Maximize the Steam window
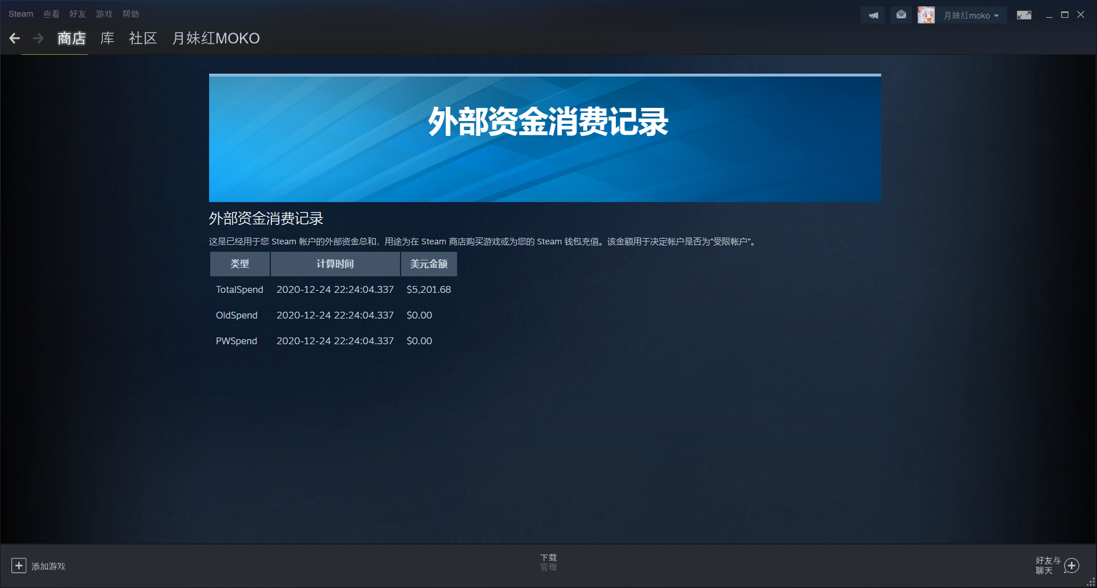The width and height of the screenshot is (1097, 588). coord(1065,15)
